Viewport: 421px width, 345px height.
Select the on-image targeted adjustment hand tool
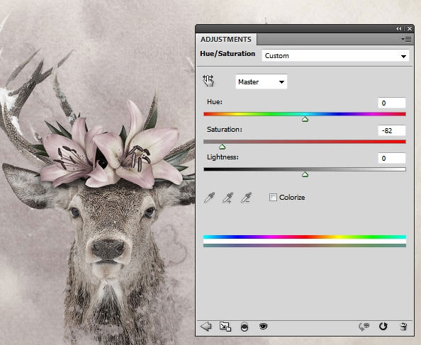pos(208,81)
